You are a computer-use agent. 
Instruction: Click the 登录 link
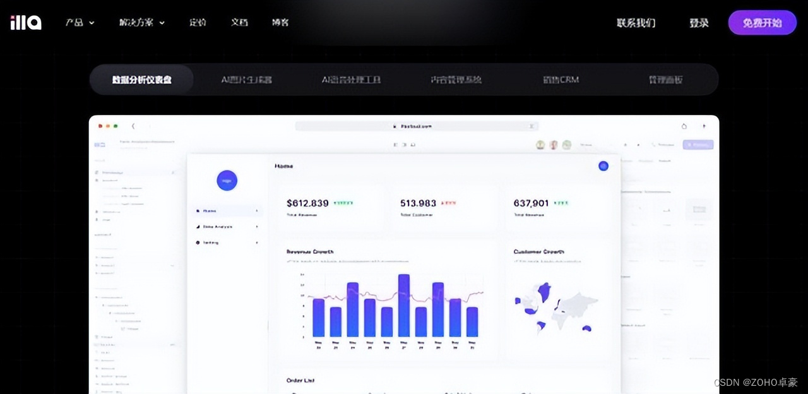click(x=699, y=23)
